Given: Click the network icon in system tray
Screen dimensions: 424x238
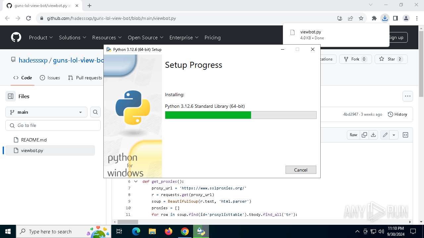Looking at the screenshot, I should click(373, 231).
